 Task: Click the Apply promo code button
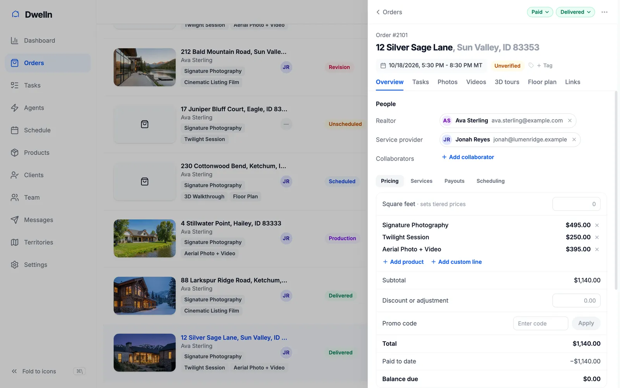586,323
